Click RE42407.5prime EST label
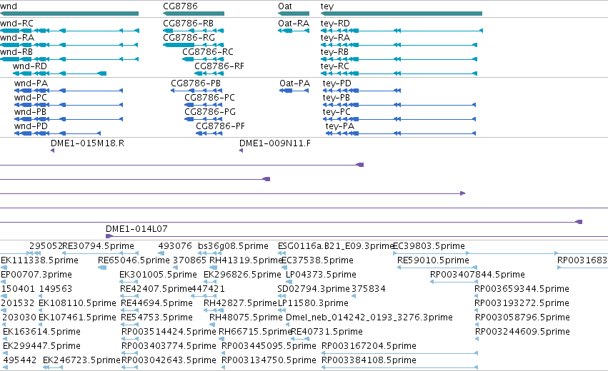The image size is (608, 371). click(x=156, y=289)
